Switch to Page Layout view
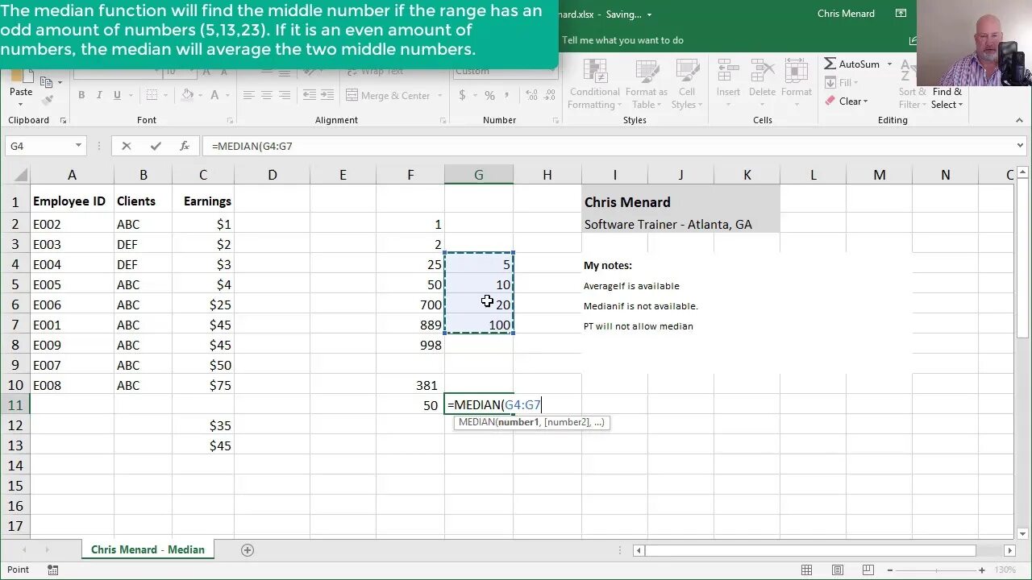 [x=838, y=570]
